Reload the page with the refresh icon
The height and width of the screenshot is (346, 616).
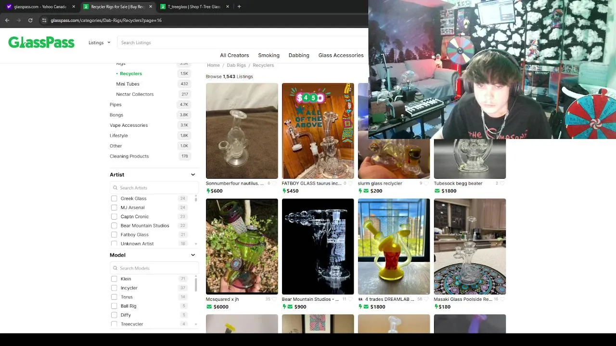coord(30,20)
